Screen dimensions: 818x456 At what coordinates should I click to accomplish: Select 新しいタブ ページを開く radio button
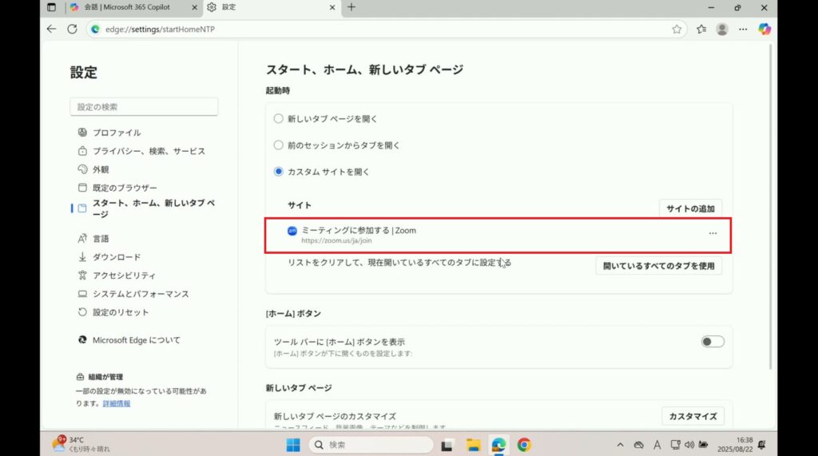click(279, 118)
